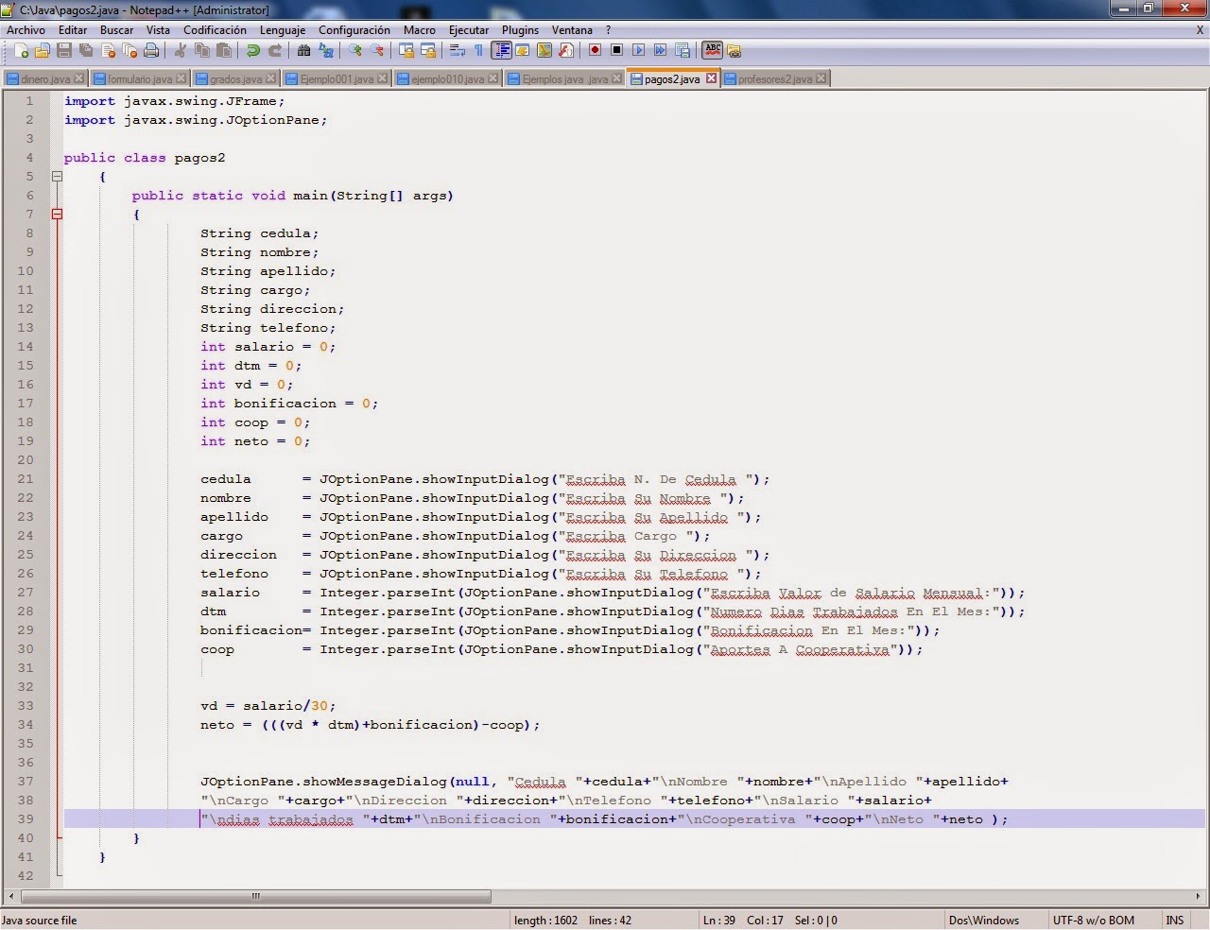The width and height of the screenshot is (1210, 930).
Task: Select the Print toolbar icon
Action: [152, 50]
